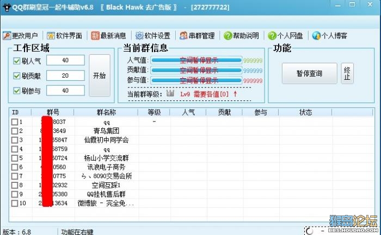
Task: Select the 讯浪电子商务 group name
Action: click(x=106, y=167)
